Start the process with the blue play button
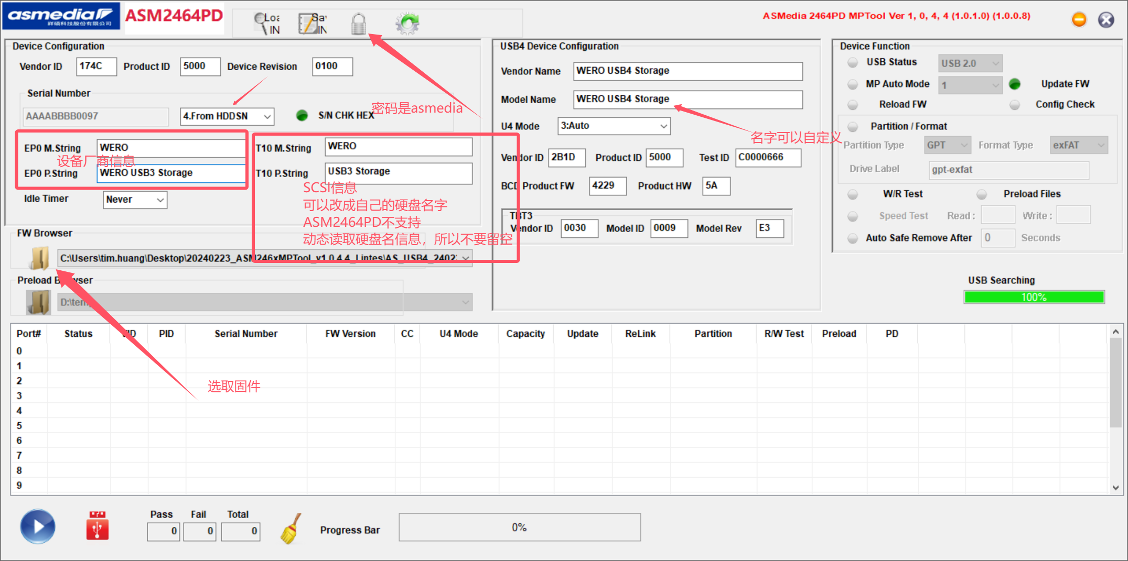The image size is (1128, 561). coord(38,526)
